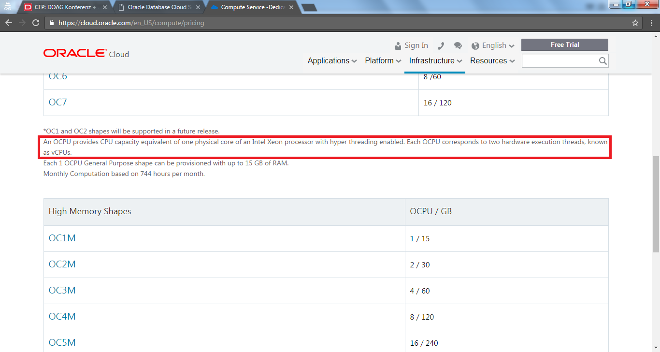
Task: Open the Oracle Cloud logo
Action: pyautogui.click(x=86, y=53)
